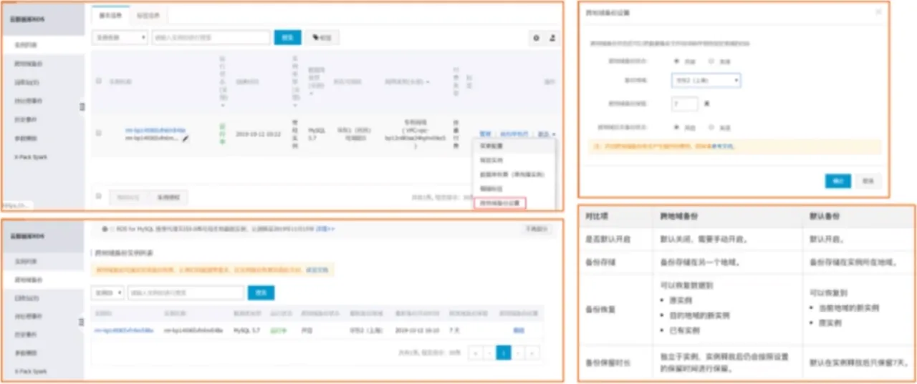
Task: Click the 管理 link on the instance row
Action: (x=486, y=133)
